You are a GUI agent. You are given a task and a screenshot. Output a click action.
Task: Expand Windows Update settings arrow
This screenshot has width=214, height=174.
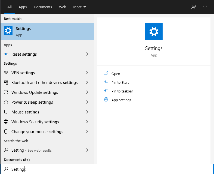(87, 92)
